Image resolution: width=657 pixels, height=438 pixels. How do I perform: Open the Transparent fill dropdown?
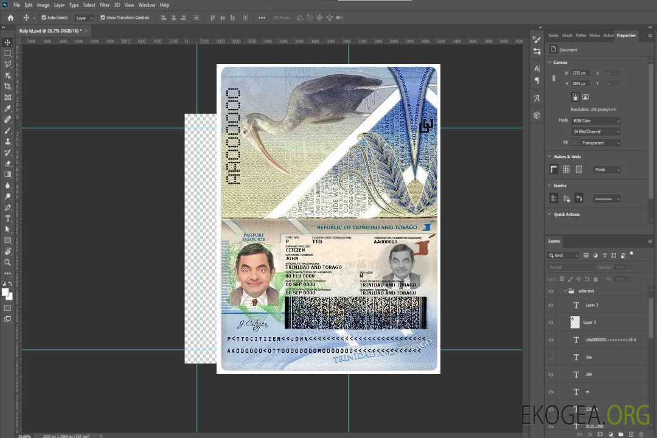600,143
